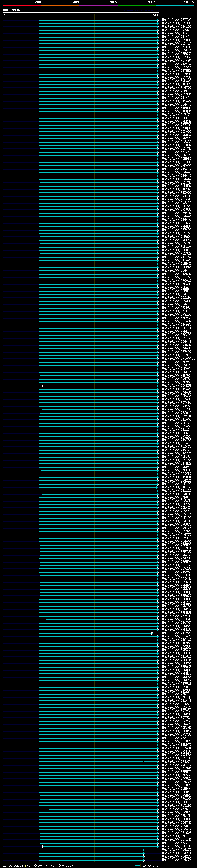The width and height of the screenshot is (197, 868).
Task: Click the cyan ~100% identity legend segment
Action: [175, 6]
